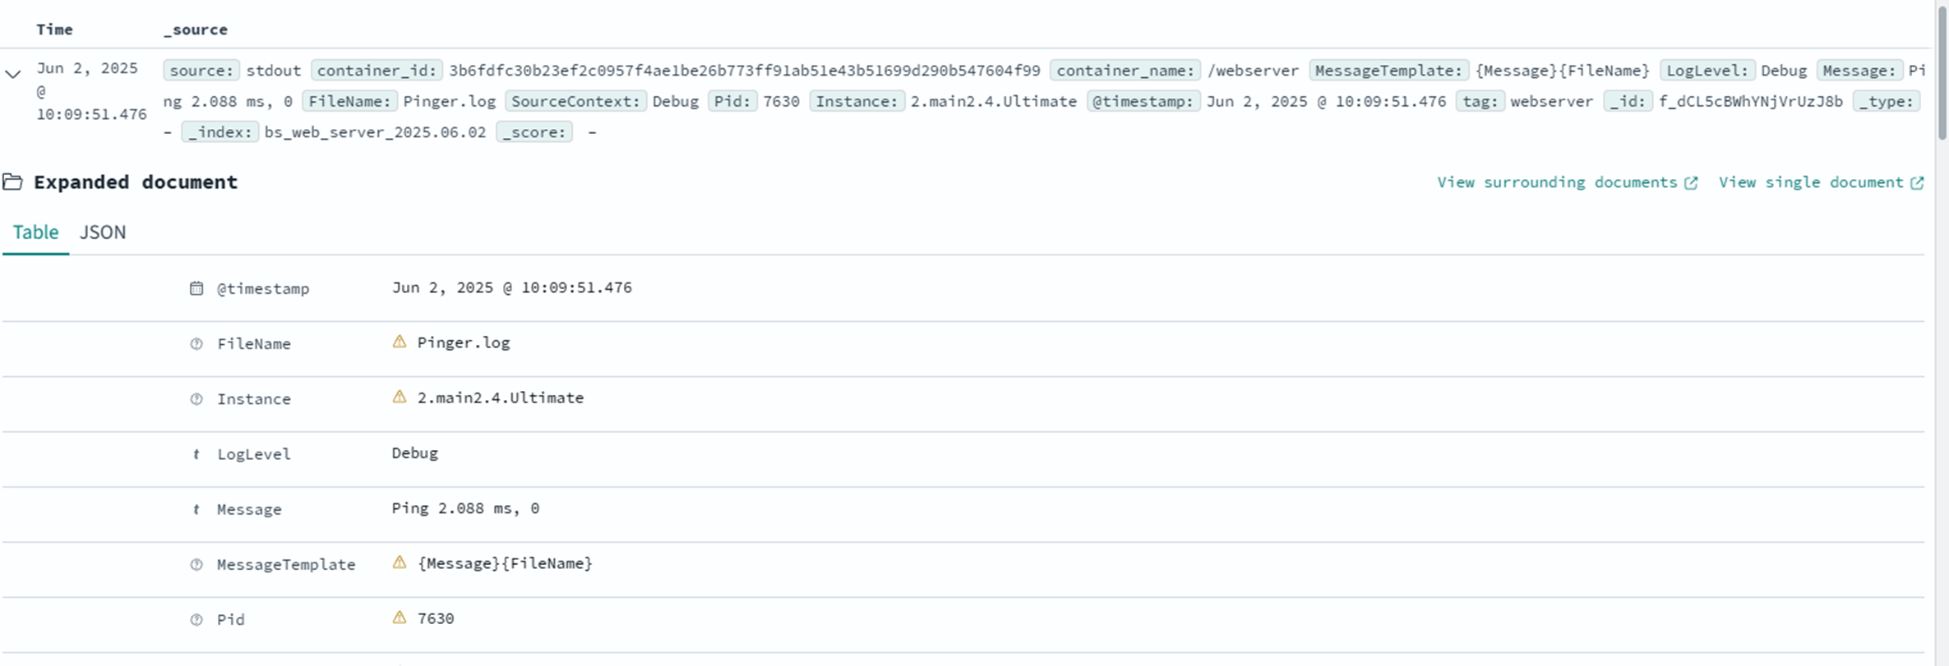This screenshot has height=666, width=1949.
Task: Click the unknown-type icon beside MessageTemplate
Action: 196,565
